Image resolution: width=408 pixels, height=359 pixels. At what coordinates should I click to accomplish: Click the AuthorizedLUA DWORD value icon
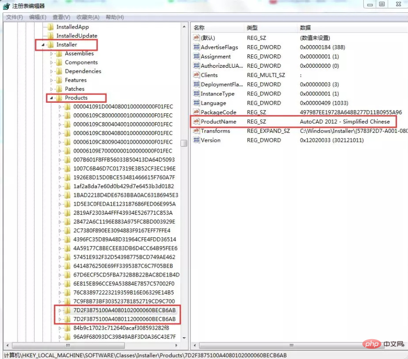197,65
